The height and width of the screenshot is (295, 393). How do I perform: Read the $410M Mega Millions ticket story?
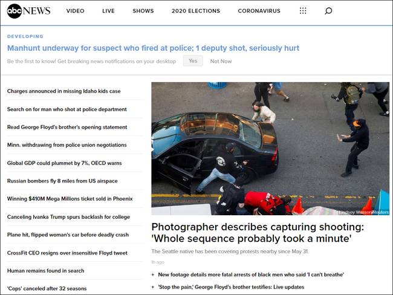tap(70, 199)
